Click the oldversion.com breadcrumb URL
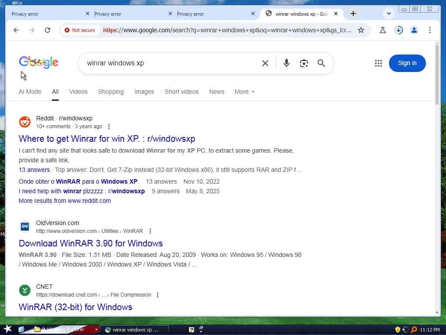 coord(89,231)
